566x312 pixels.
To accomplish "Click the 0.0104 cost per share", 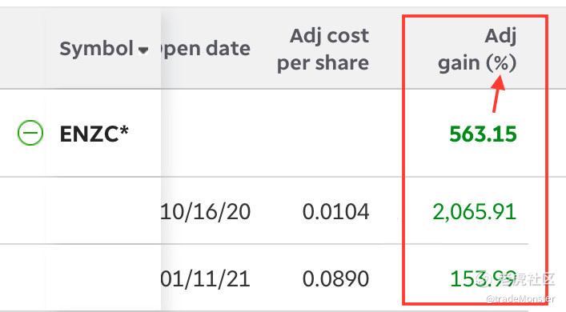I will [x=335, y=211].
